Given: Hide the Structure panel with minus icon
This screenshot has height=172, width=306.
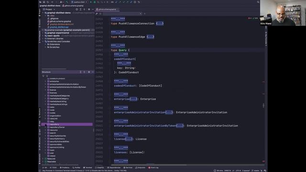Looking at the screenshot, I should 93,72.
